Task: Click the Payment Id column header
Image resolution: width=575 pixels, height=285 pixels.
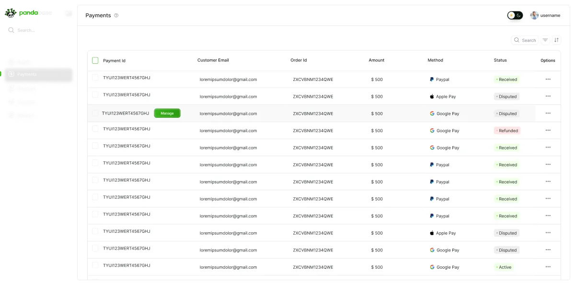Action: (114, 61)
